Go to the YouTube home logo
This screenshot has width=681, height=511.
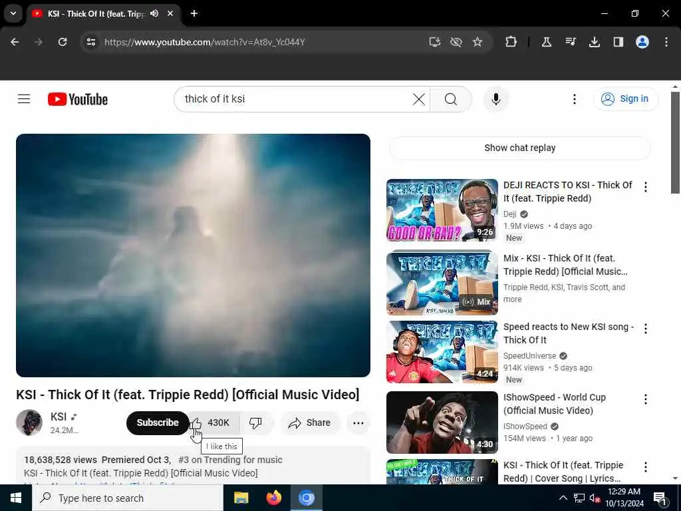tap(78, 99)
